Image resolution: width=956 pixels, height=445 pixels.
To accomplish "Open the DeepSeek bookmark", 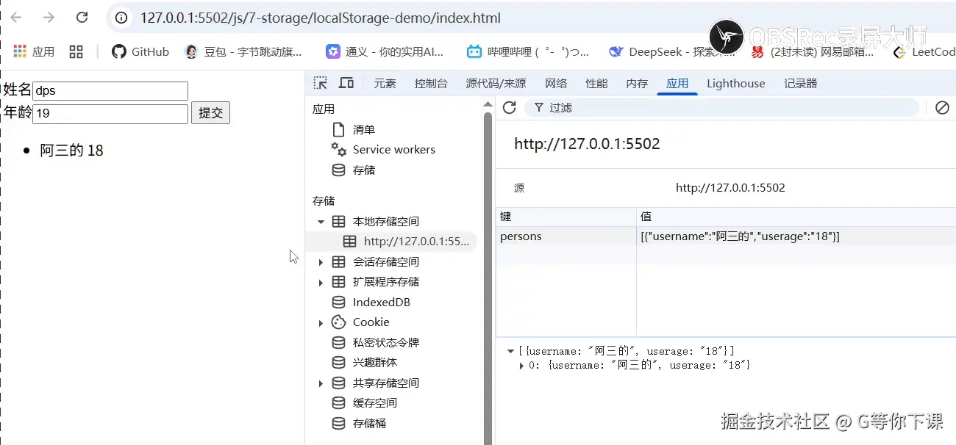I will coord(671,51).
